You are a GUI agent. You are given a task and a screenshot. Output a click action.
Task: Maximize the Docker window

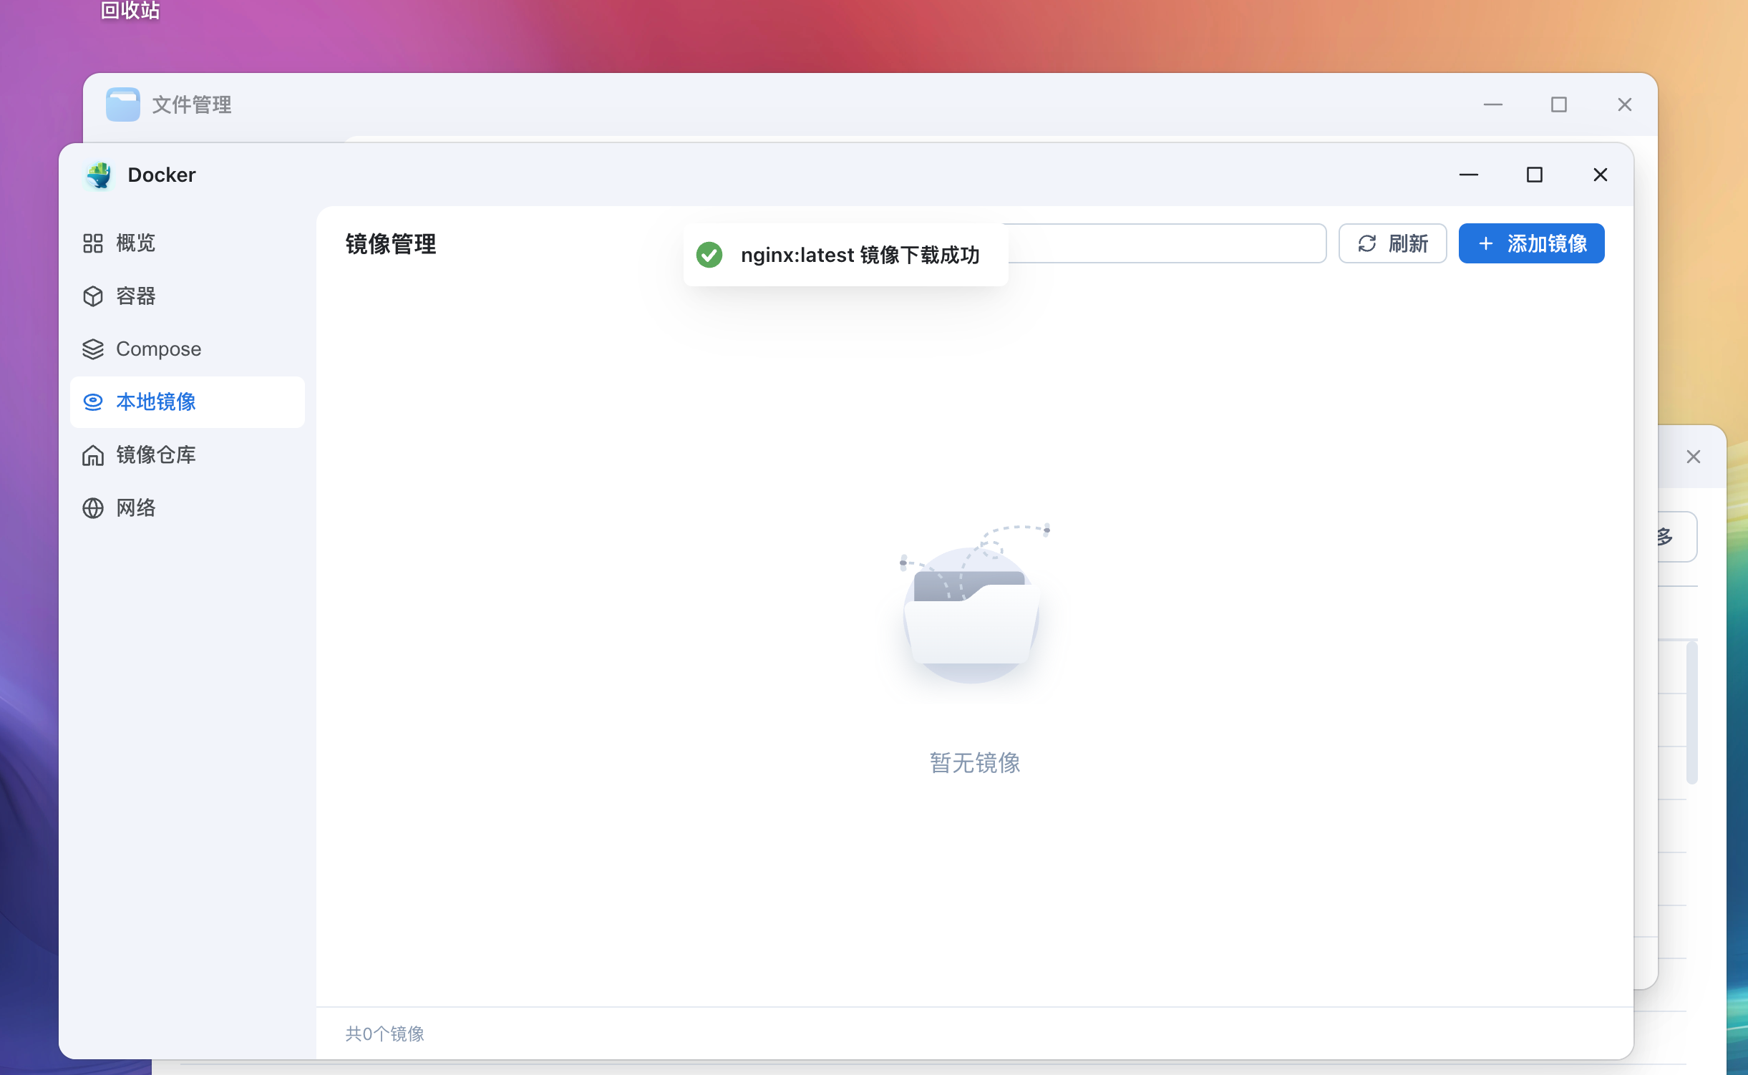[1534, 175]
